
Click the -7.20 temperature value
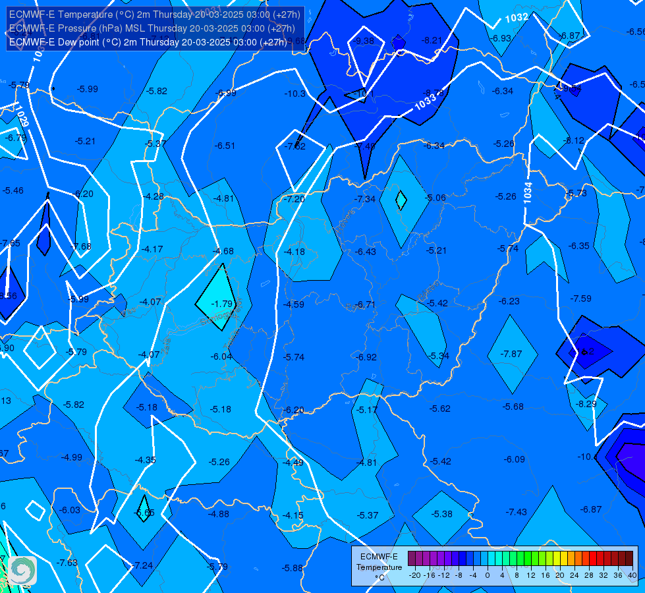(294, 199)
